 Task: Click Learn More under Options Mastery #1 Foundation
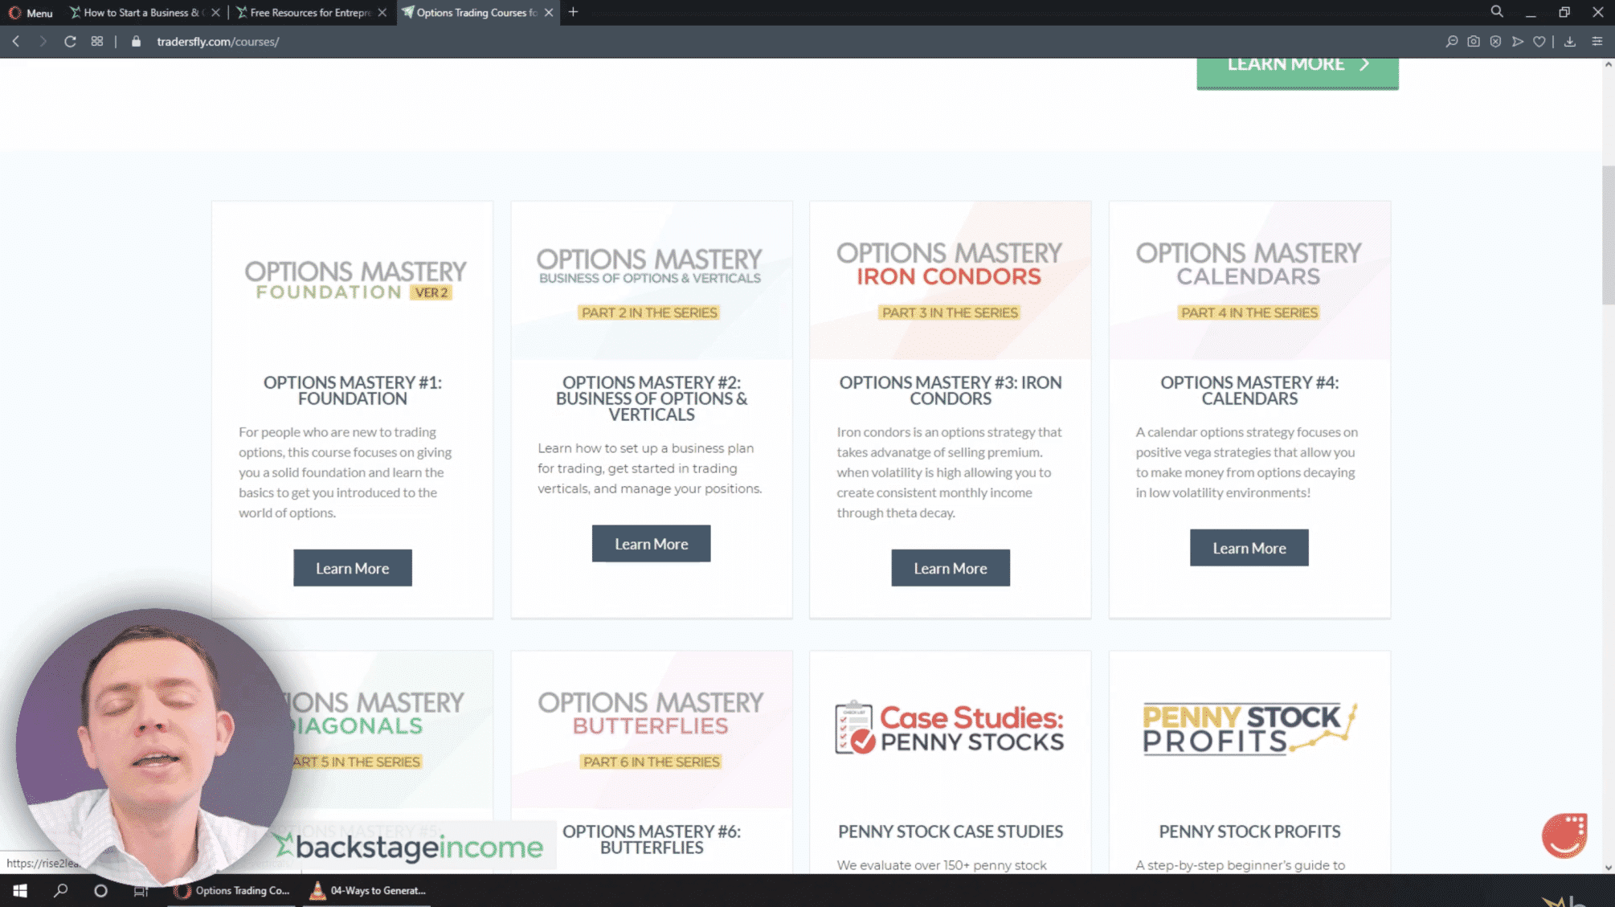(352, 568)
